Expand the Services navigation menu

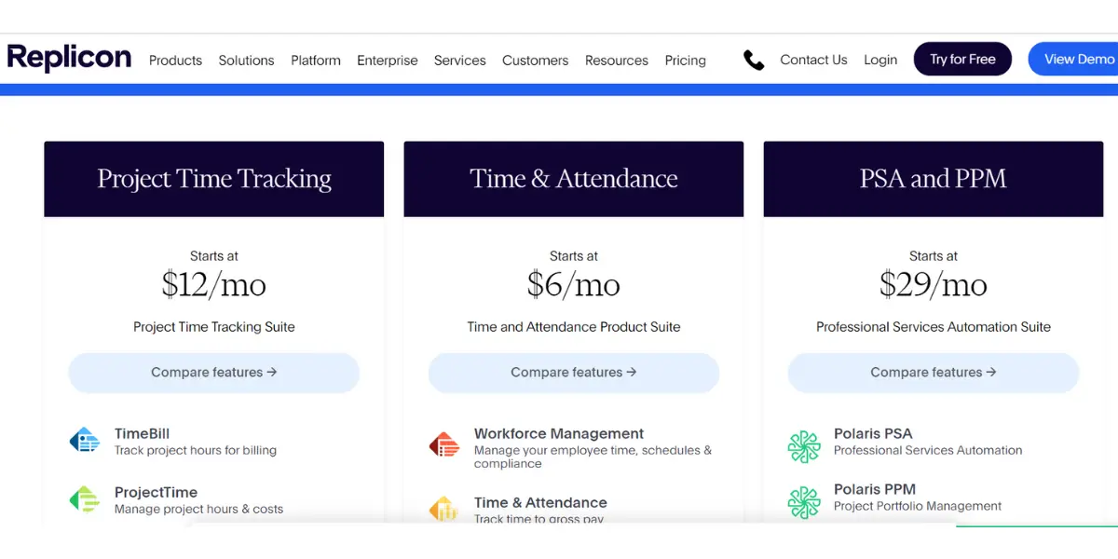pyautogui.click(x=459, y=61)
